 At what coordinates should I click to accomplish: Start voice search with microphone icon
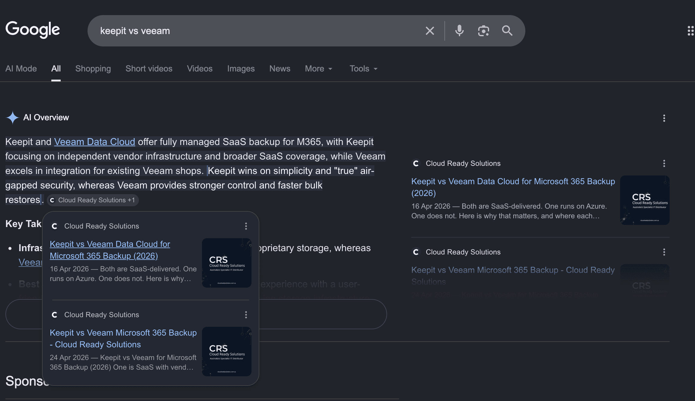tap(459, 31)
